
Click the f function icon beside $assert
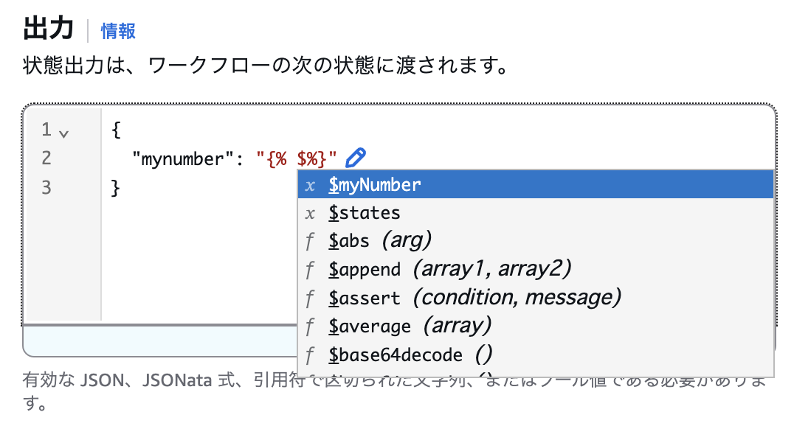(311, 298)
